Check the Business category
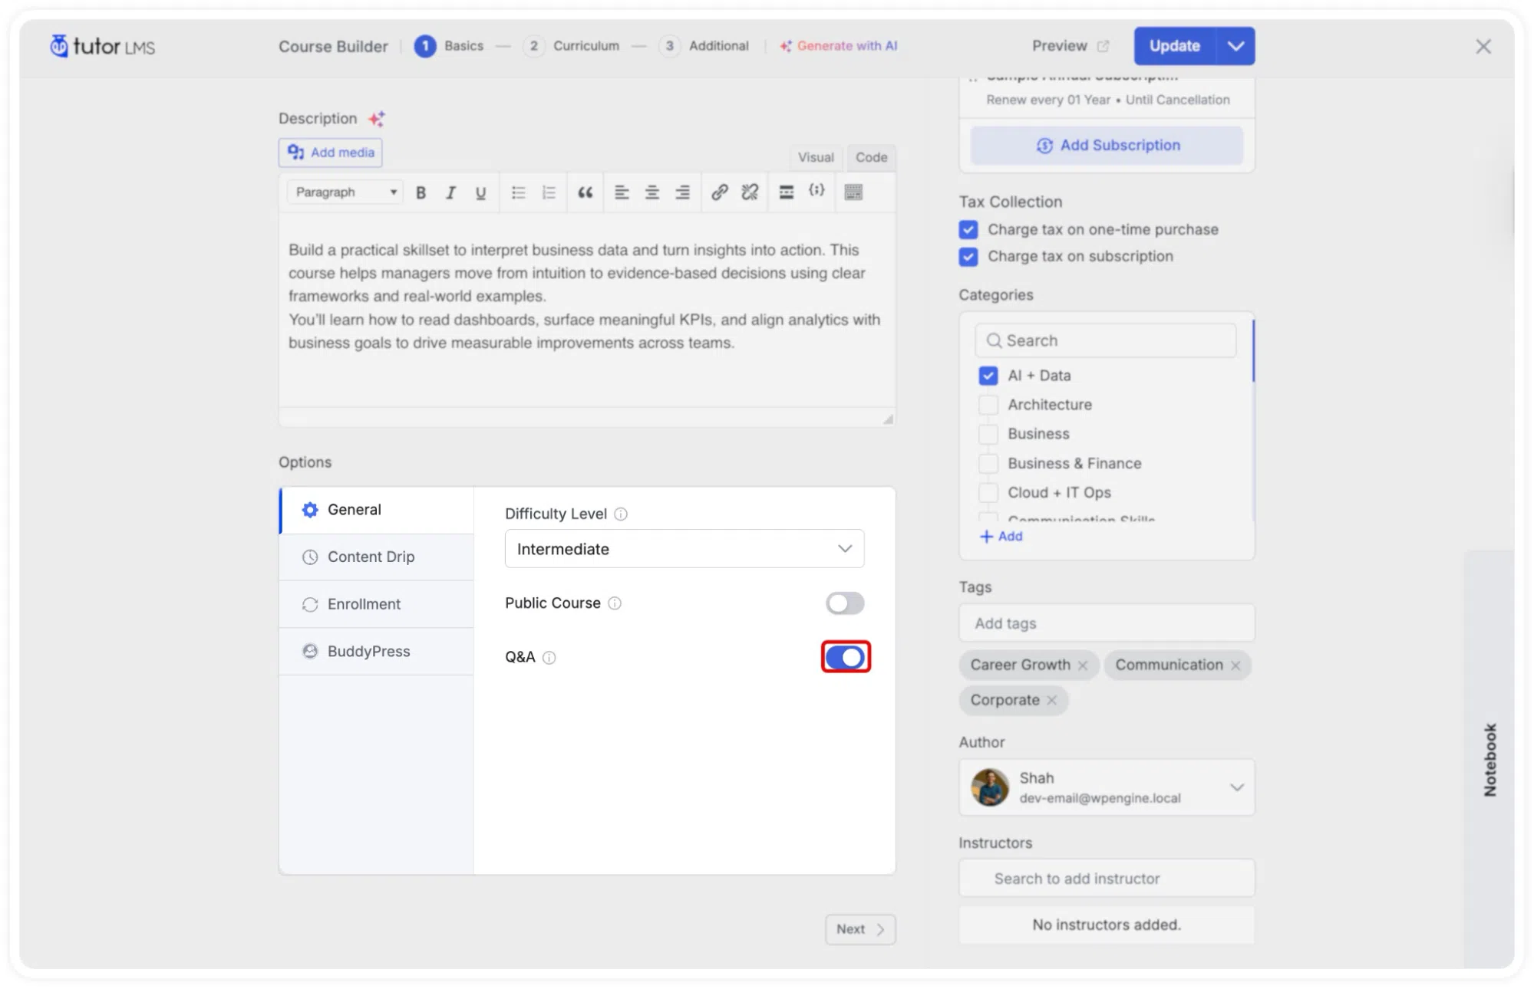Image resolution: width=1534 pixels, height=989 pixels. pyautogui.click(x=988, y=434)
